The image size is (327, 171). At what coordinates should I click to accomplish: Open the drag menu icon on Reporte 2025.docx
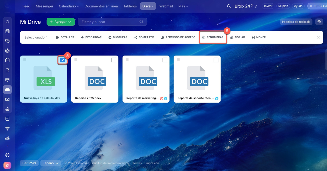[x=76, y=59]
